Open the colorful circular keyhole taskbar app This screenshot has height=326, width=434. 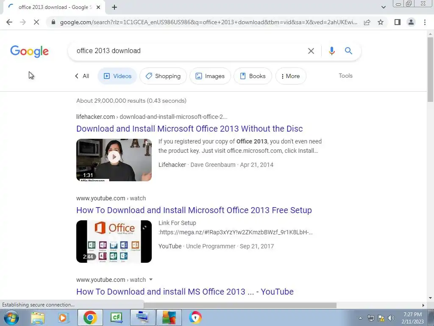tap(195, 318)
